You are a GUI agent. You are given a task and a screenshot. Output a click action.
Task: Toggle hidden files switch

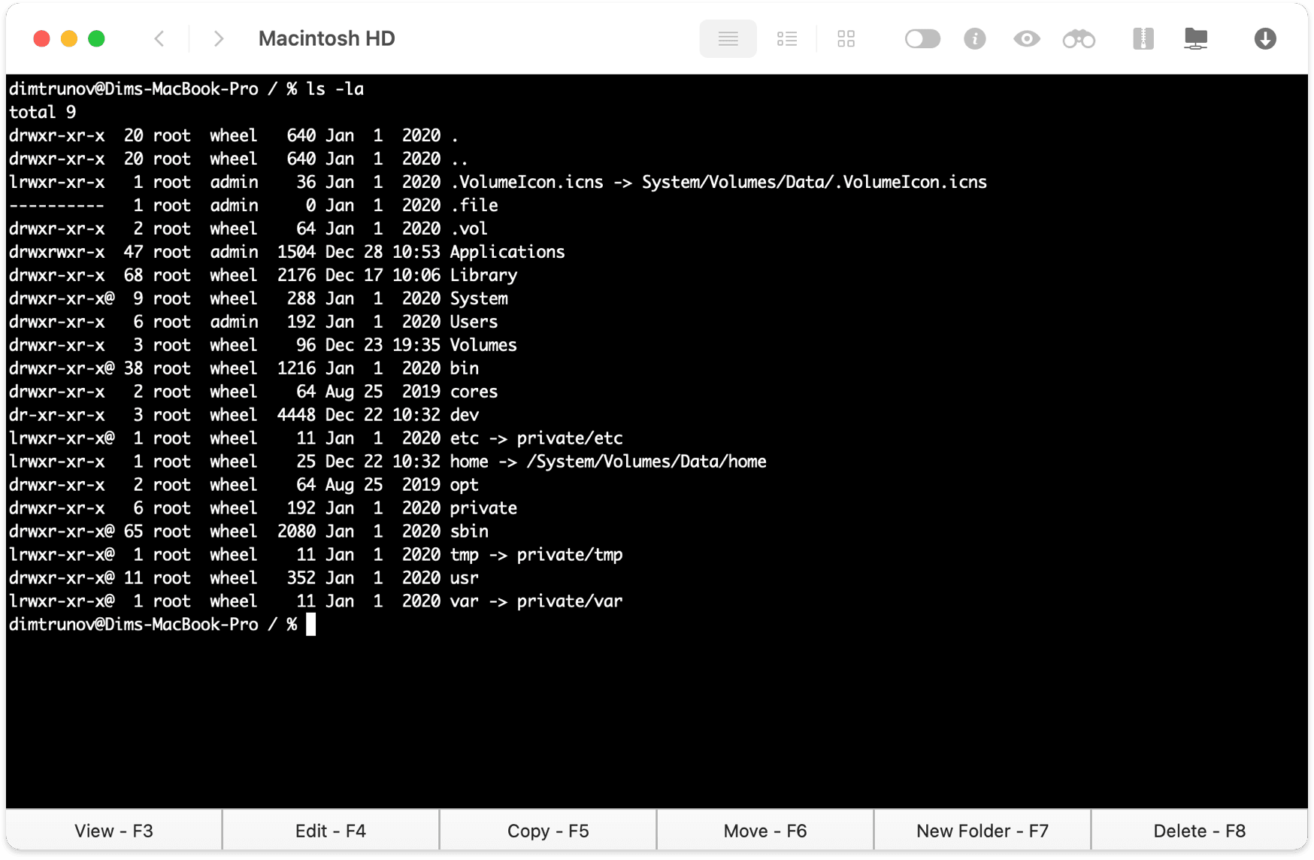click(922, 38)
